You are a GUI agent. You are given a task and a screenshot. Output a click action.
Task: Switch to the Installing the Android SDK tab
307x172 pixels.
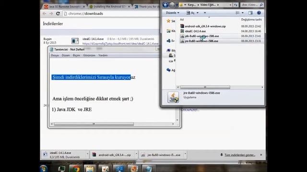tap(109, 7)
